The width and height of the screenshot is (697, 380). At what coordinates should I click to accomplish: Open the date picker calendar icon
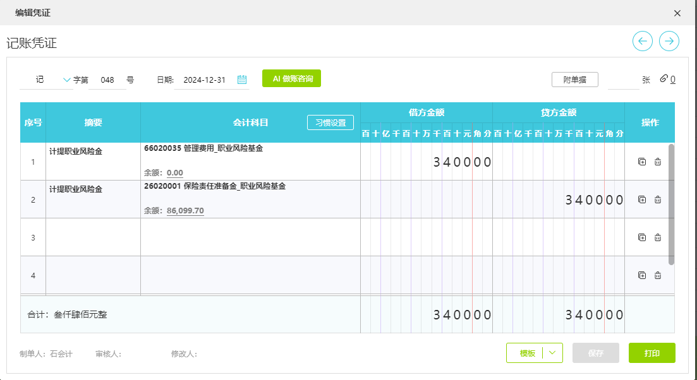pyautogui.click(x=242, y=80)
